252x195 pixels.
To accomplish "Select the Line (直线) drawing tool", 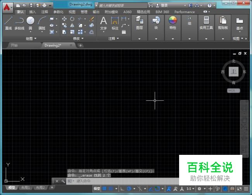I will (x=9, y=21).
